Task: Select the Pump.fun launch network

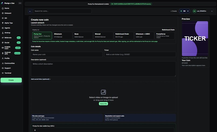Action: 42,36
